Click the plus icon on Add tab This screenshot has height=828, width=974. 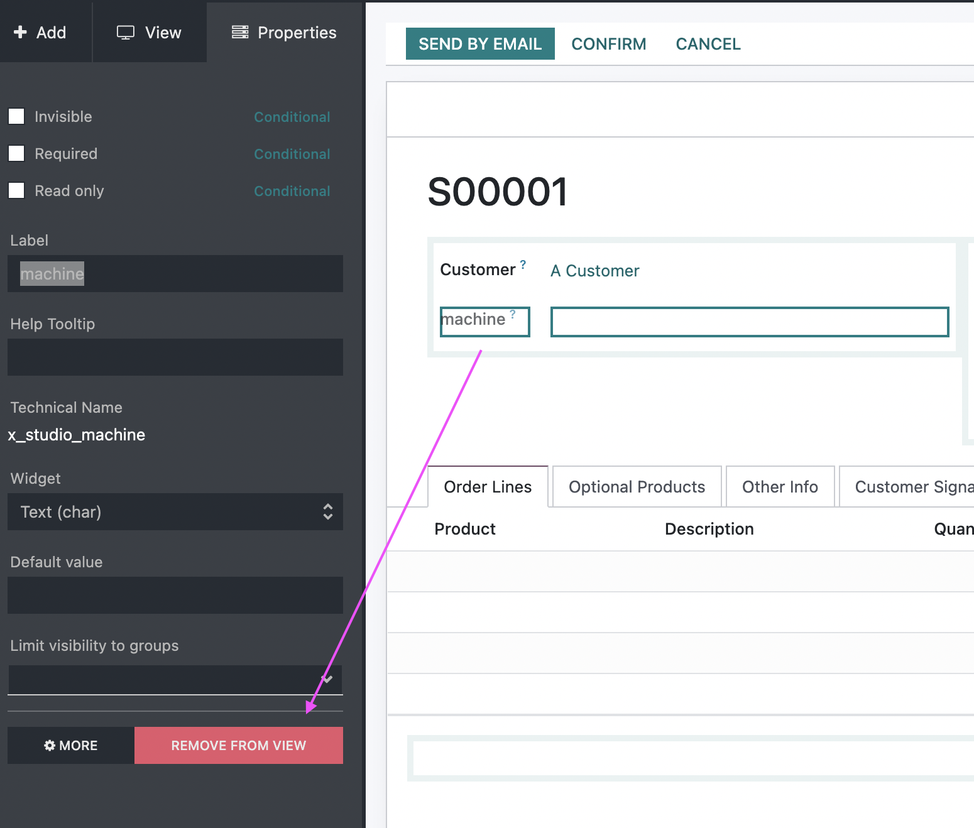pyautogui.click(x=20, y=32)
